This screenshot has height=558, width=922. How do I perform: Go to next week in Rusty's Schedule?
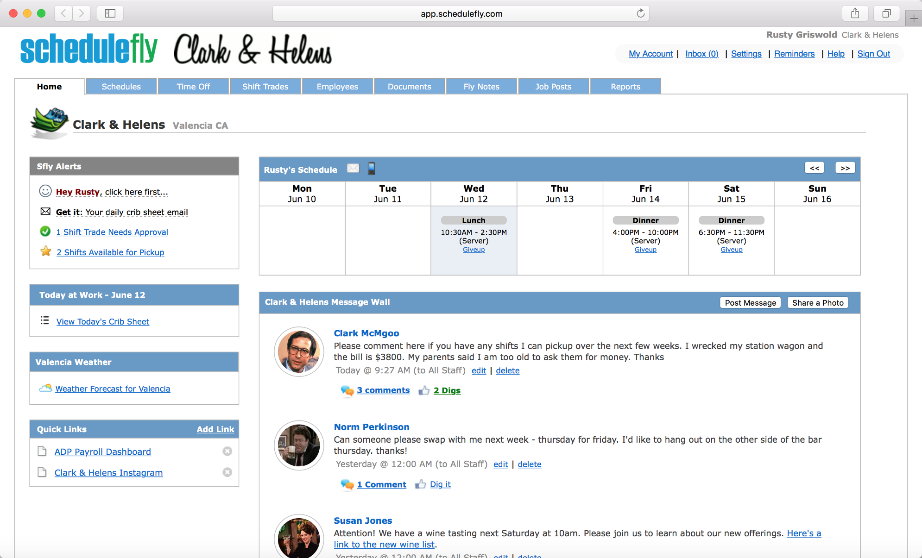[x=845, y=168]
